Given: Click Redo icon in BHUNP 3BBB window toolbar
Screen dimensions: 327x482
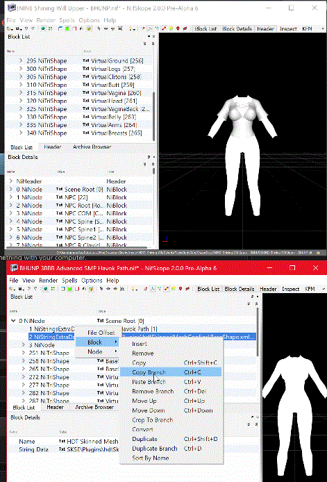Looking at the screenshot, I should click(35, 289).
